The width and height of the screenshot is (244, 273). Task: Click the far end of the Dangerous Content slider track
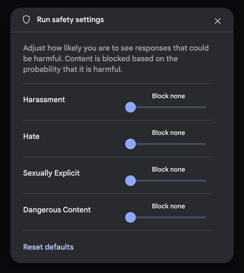pos(205,217)
